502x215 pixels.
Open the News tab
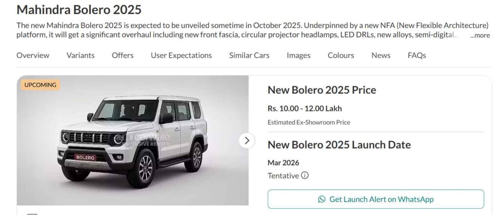(381, 55)
